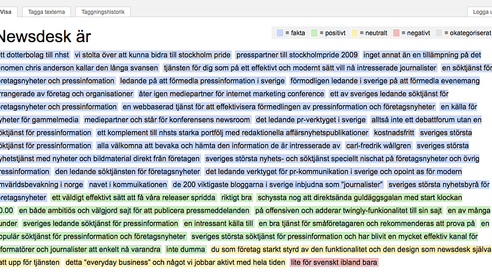Switch to the Visa tab
This screenshot has width=492, height=276.
7,12
